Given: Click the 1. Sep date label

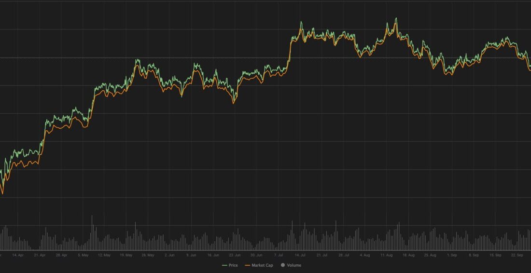Looking at the screenshot, I should [x=451, y=255].
